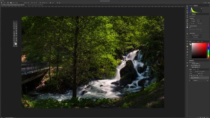The height and width of the screenshot is (118, 210).
Task: Select the Frame tool
Action: 16,27
